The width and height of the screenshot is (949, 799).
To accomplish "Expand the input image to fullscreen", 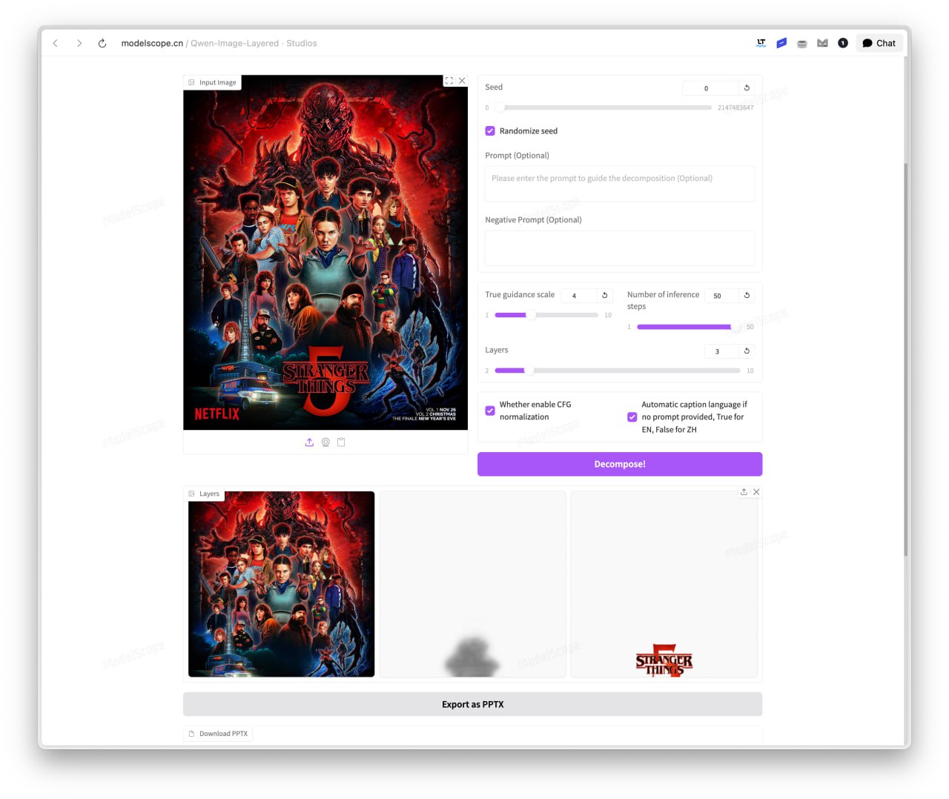I will click(x=449, y=81).
